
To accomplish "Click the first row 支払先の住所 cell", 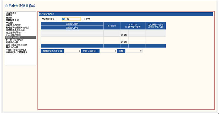I will point(72,31).
